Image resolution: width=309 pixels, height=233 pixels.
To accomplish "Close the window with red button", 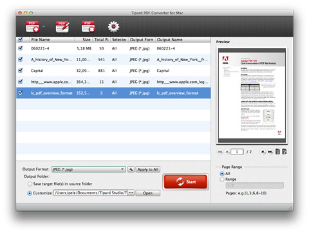I will click(20, 13).
